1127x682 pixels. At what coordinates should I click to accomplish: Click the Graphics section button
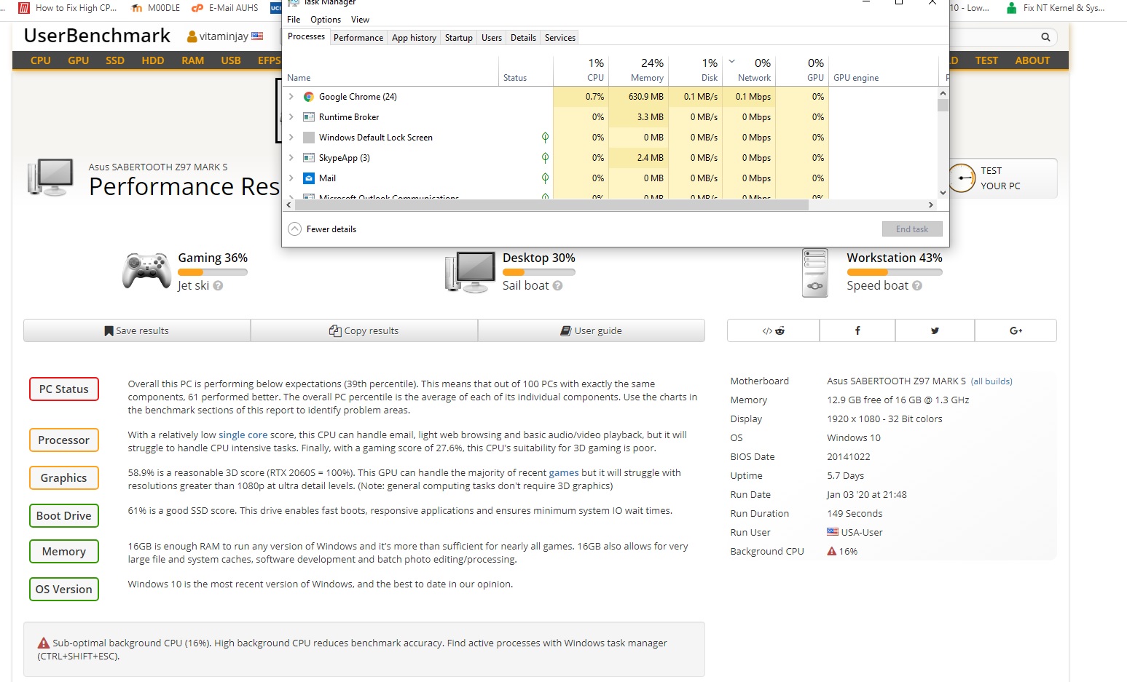point(64,478)
